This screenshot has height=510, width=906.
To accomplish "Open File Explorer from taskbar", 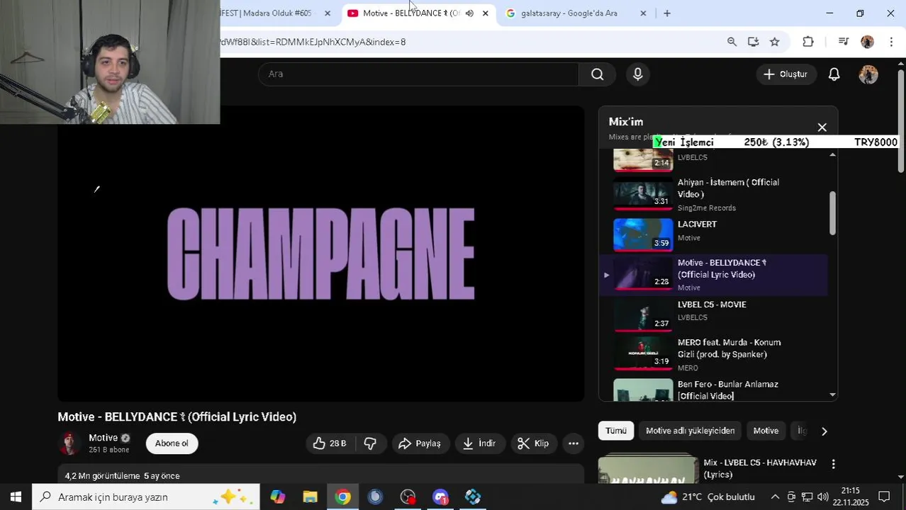I will [x=310, y=497].
